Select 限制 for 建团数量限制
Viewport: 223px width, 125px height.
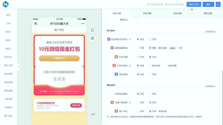coord(150,48)
